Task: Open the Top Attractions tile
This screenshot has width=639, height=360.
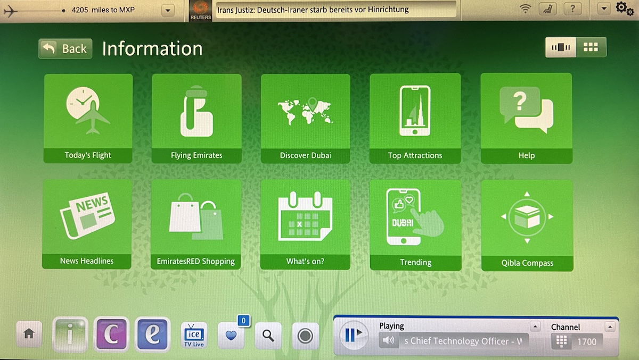Action: (x=415, y=118)
